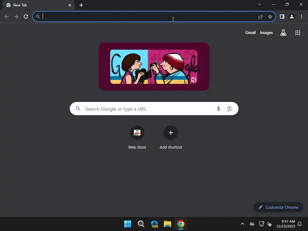Click the Search Google or type a URL box
The width and height of the screenshot is (308, 231).
tap(154, 109)
